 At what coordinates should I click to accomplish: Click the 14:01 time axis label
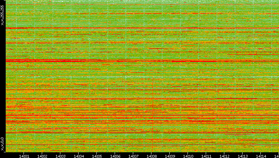pyautogui.click(x=24, y=156)
